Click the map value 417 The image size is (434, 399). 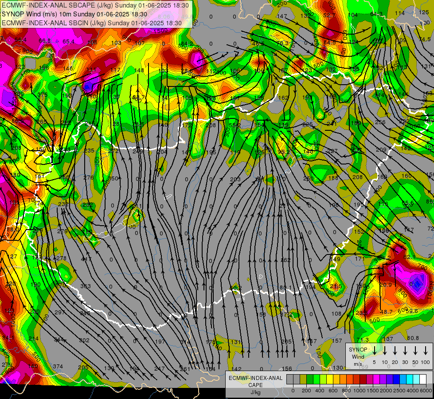click(86, 259)
